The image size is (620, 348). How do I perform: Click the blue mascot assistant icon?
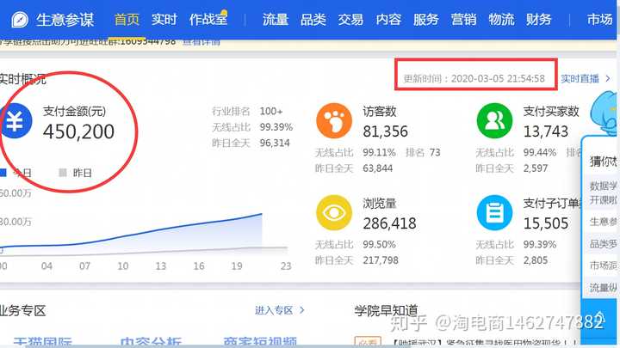pos(604,113)
